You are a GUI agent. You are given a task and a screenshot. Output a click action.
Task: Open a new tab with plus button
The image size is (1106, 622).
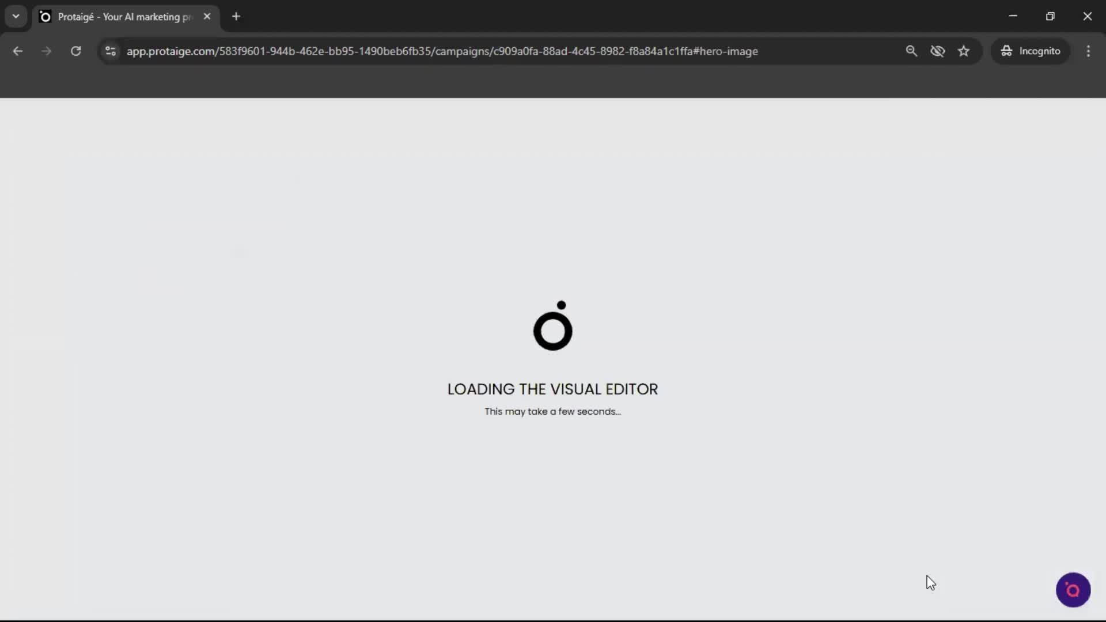tap(236, 16)
